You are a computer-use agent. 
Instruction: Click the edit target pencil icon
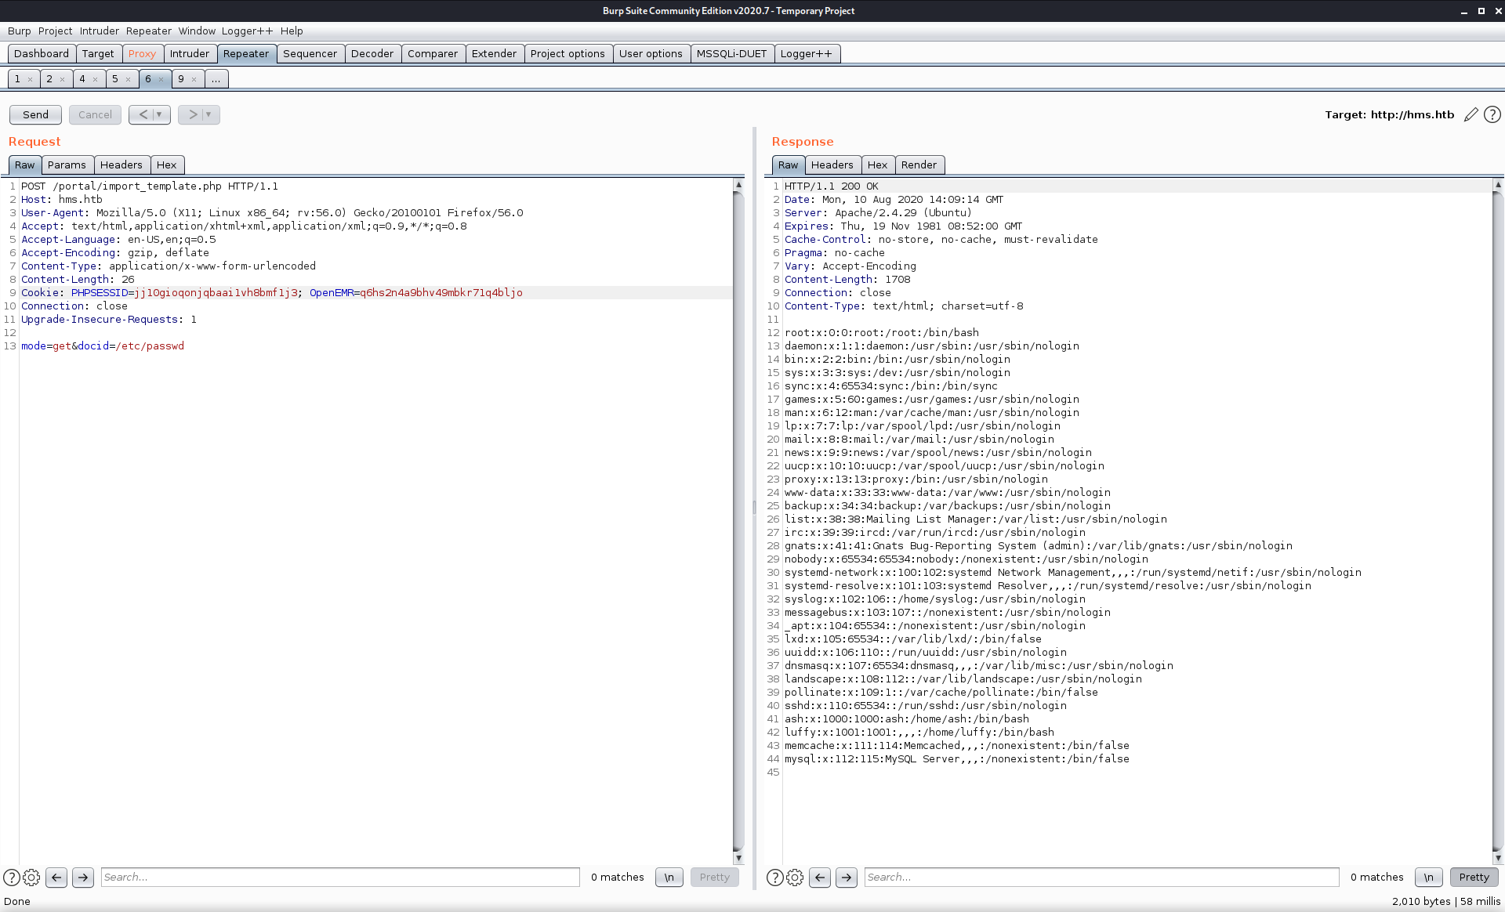point(1471,114)
